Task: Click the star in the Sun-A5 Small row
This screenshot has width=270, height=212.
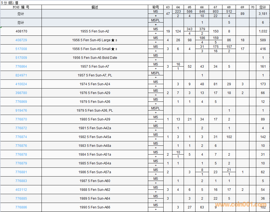Action: click(113, 49)
